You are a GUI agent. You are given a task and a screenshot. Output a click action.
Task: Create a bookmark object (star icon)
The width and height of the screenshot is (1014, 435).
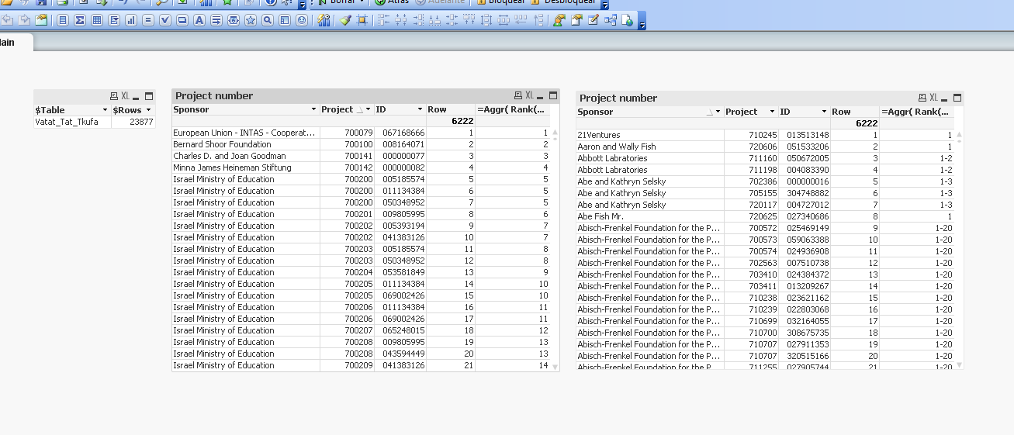coord(251,20)
